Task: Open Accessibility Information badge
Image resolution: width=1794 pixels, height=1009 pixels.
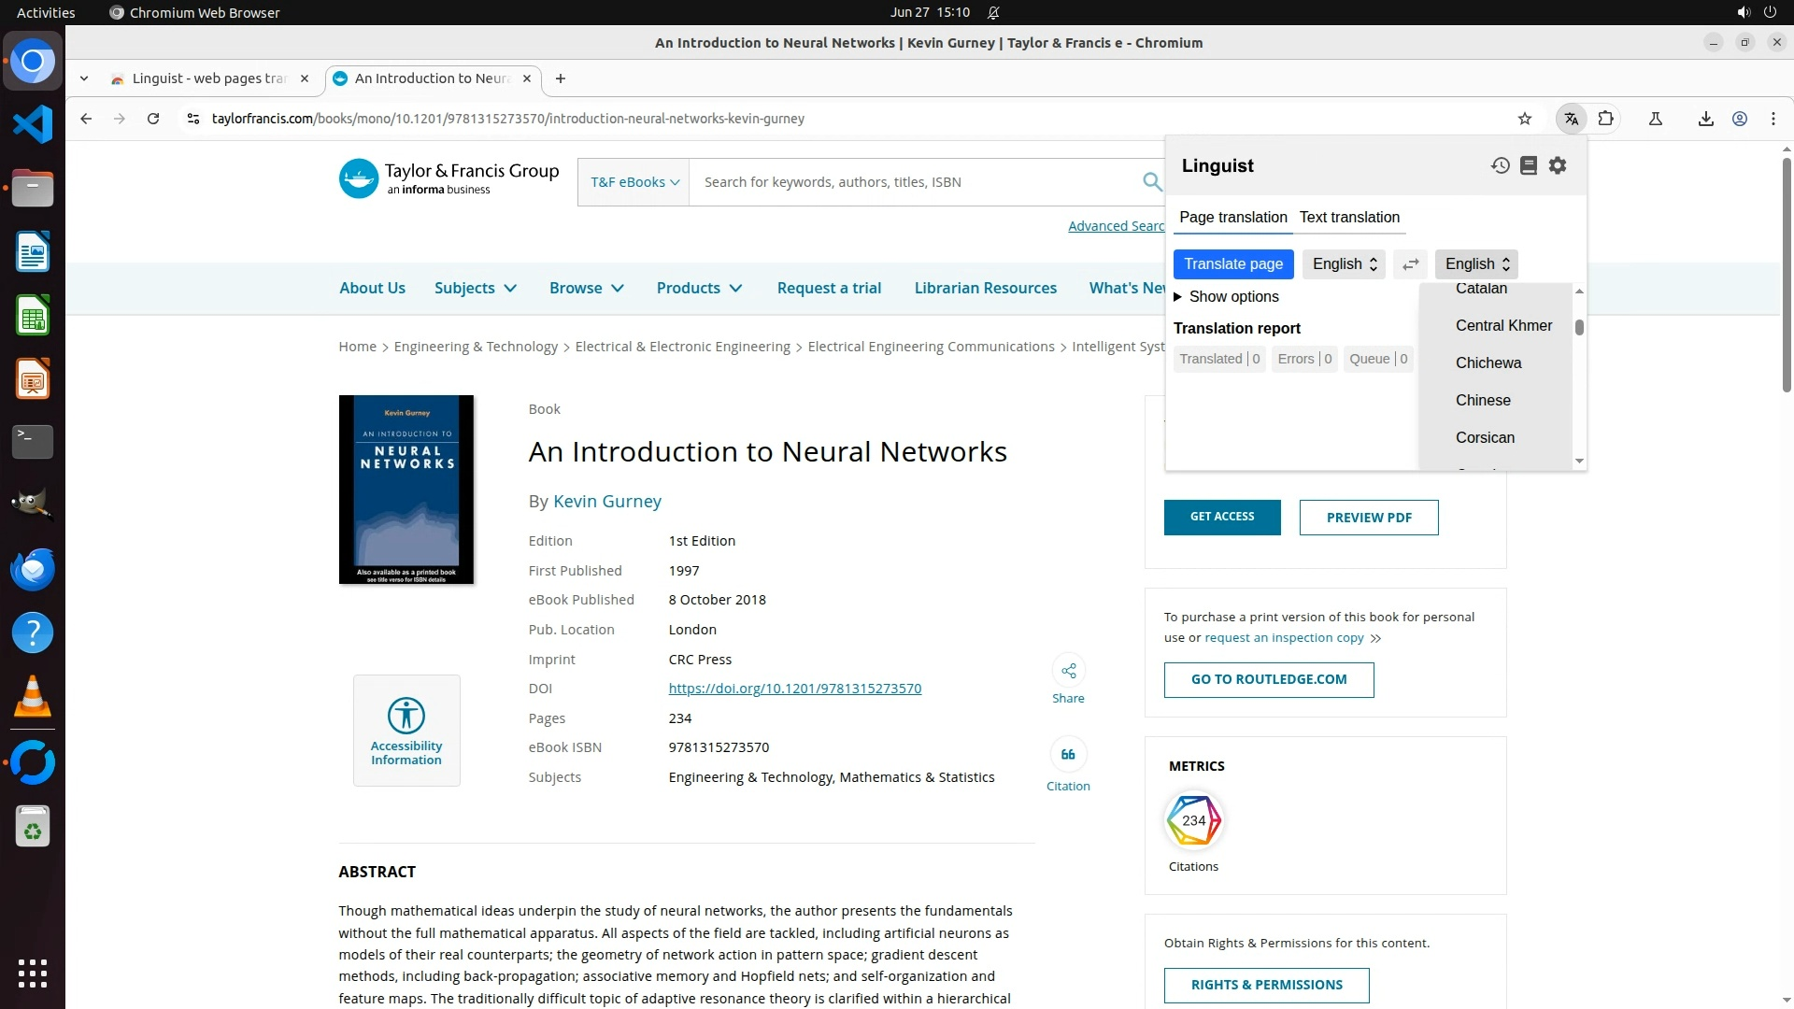Action: coord(406,731)
